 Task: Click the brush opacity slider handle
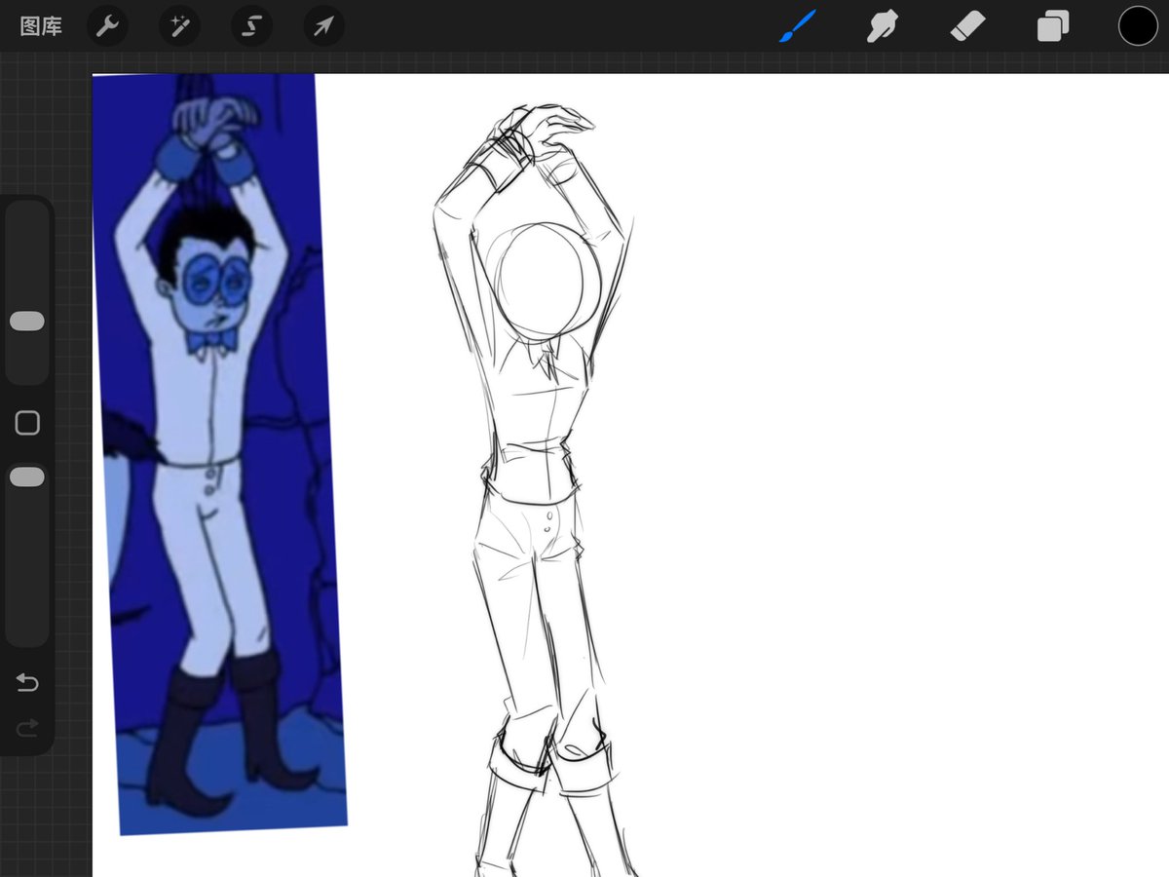point(26,477)
